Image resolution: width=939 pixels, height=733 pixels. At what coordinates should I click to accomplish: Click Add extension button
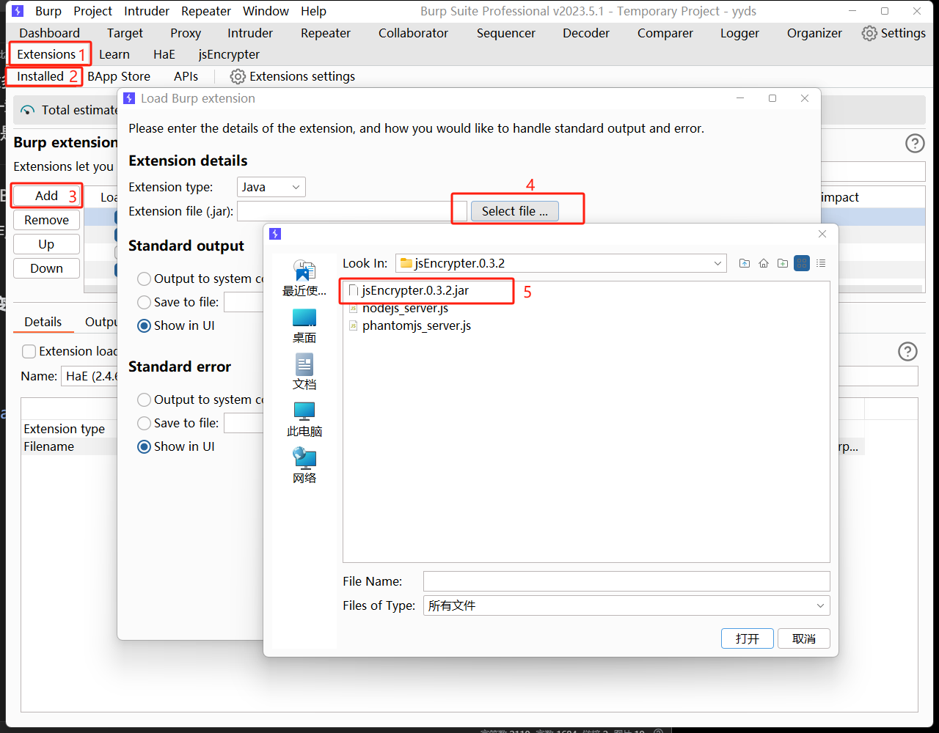click(47, 196)
